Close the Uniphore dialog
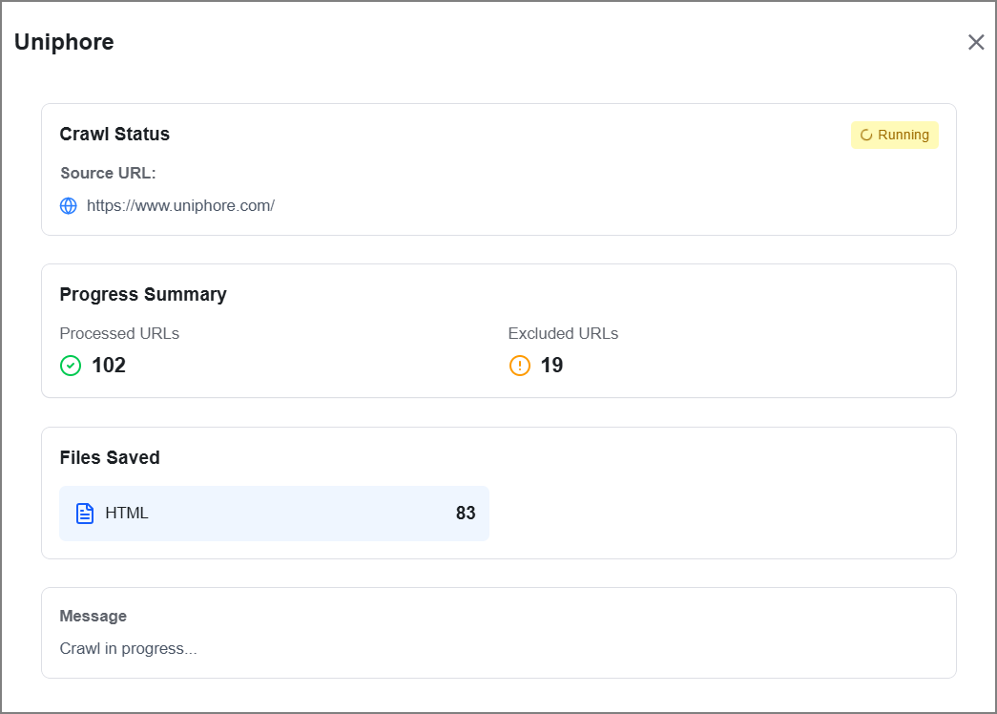The width and height of the screenshot is (997, 714). (976, 43)
